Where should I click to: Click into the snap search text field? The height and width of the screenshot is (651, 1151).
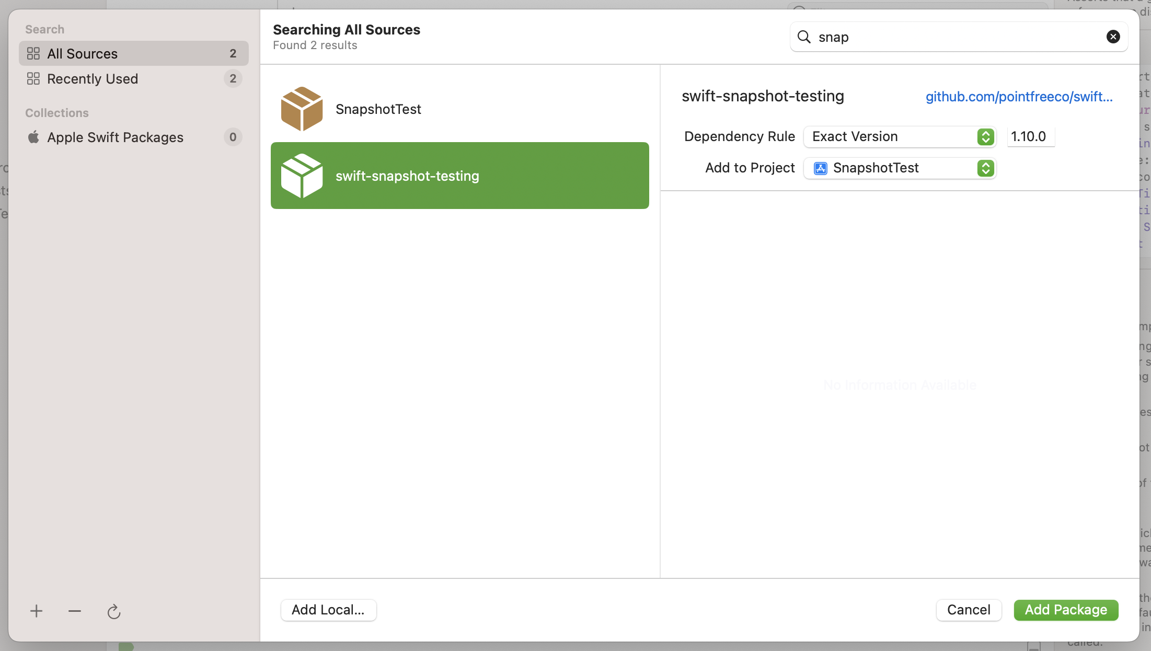tap(957, 37)
